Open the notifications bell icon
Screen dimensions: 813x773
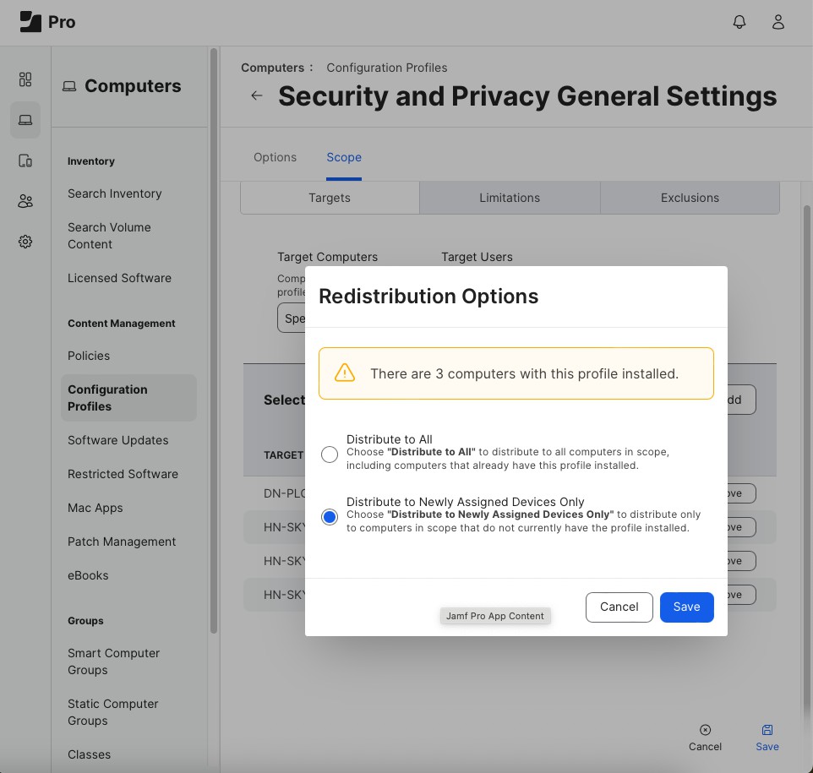pyautogui.click(x=739, y=22)
